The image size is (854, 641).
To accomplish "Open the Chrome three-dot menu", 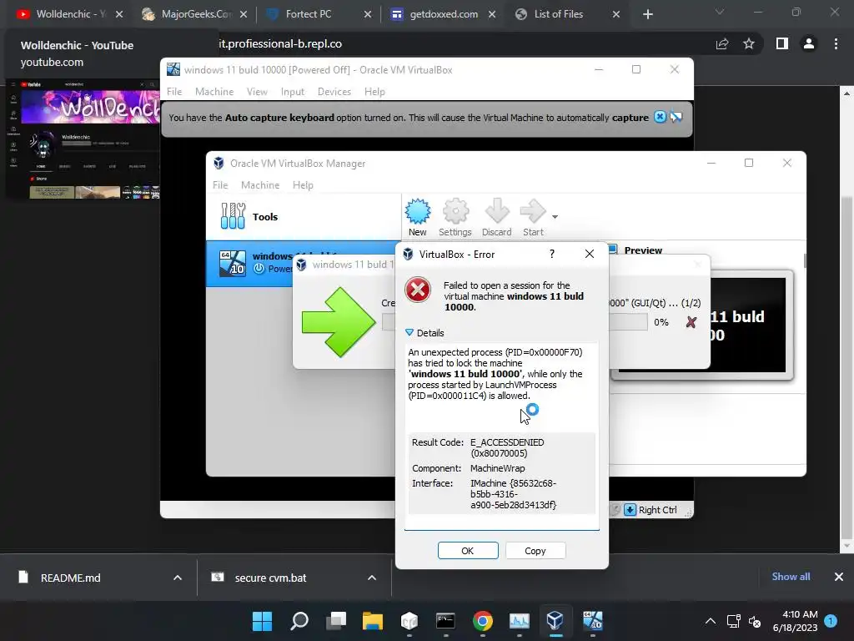I will coord(836,43).
